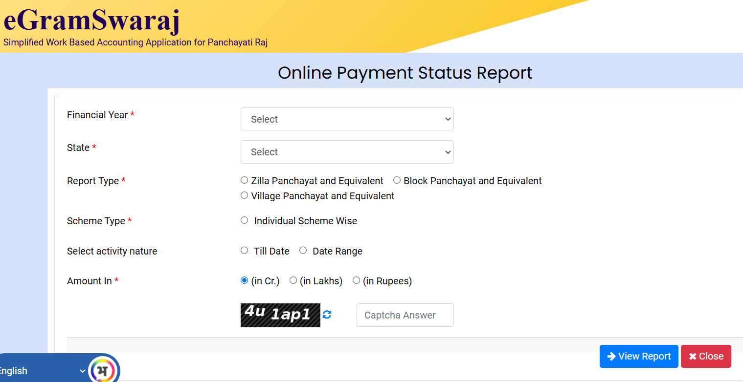This screenshot has height=382, width=743.
Task: Choose amount in Rupees option
Action: pyautogui.click(x=357, y=280)
